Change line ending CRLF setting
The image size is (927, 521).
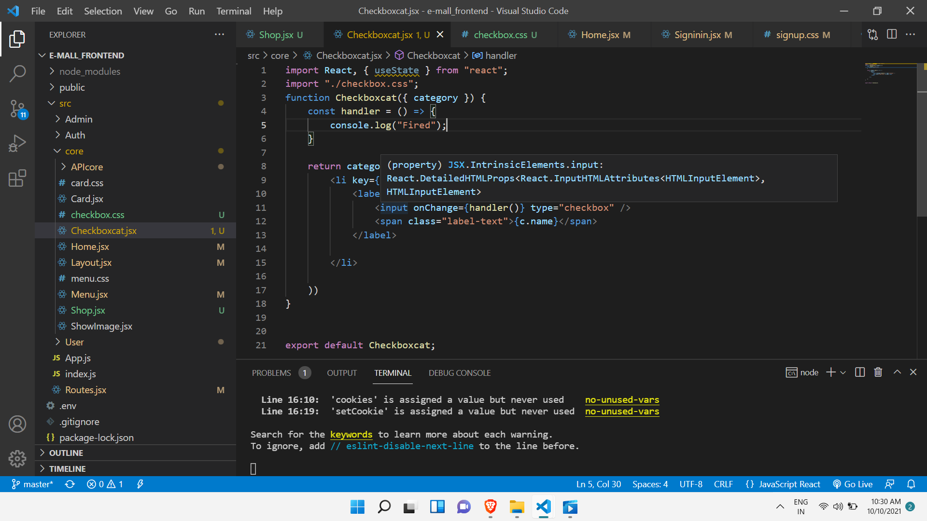pyautogui.click(x=723, y=484)
